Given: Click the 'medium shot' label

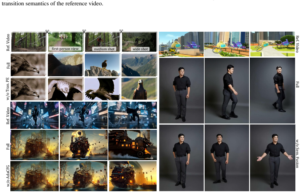Looking at the screenshot, I should [x=104, y=49].
